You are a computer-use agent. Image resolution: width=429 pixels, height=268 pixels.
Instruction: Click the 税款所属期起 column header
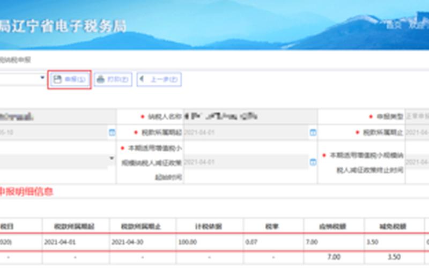pos(74,226)
